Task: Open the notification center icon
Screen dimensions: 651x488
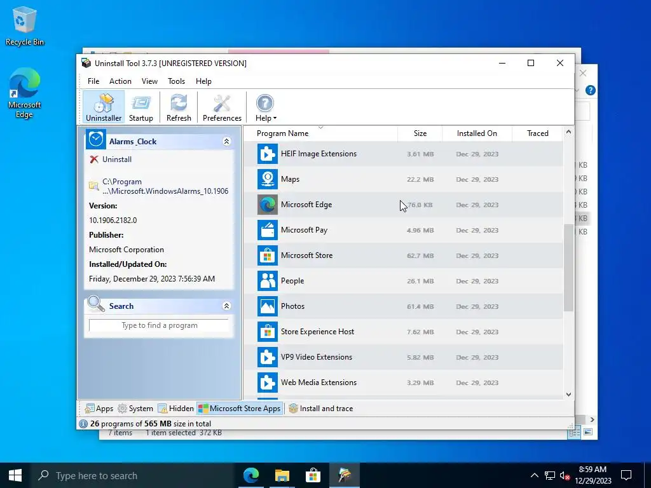Action: 626,475
